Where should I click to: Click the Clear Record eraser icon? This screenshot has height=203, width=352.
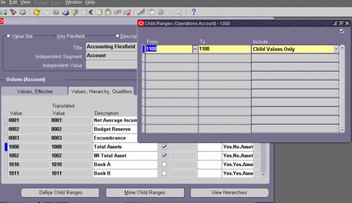point(118,12)
